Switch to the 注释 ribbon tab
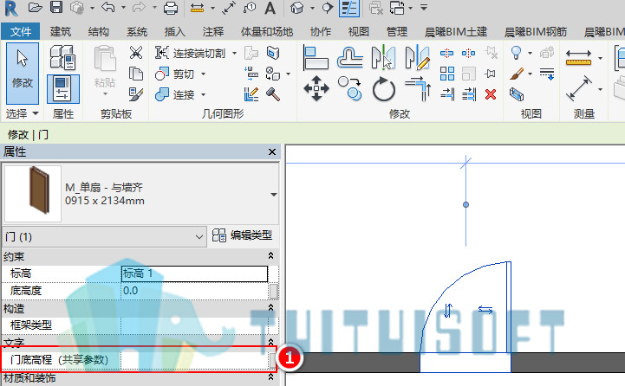The width and height of the screenshot is (625, 386). point(213,31)
